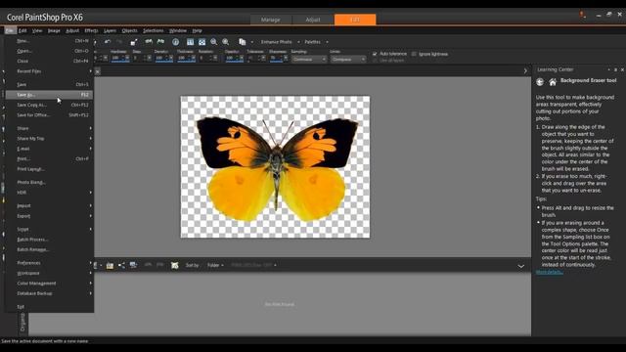Open the Limits dropdown list
626x352 pixels.
coord(348,59)
